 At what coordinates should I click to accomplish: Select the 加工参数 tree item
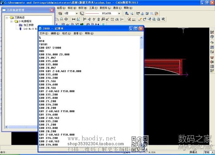(x=28, y=25)
